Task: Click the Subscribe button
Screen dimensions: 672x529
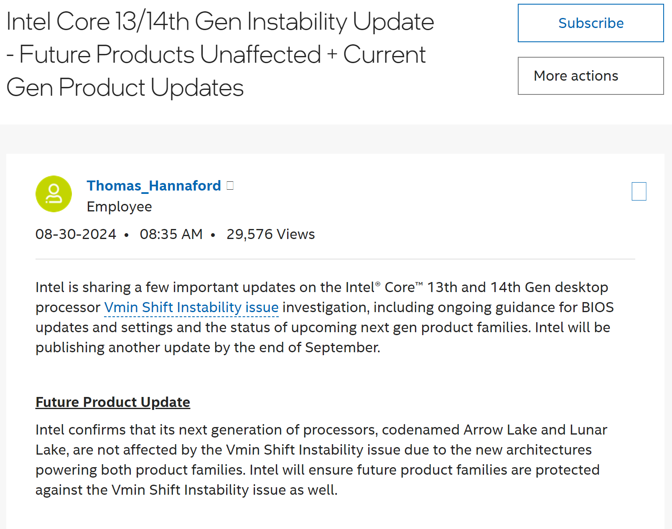Action: click(x=591, y=23)
